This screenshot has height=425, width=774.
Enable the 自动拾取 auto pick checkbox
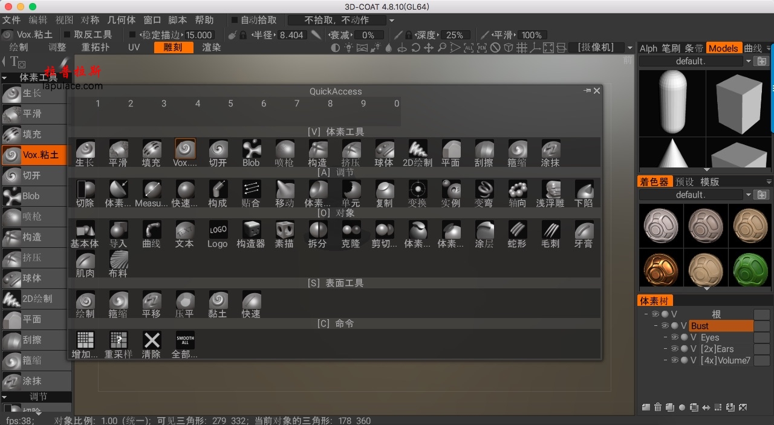point(234,20)
